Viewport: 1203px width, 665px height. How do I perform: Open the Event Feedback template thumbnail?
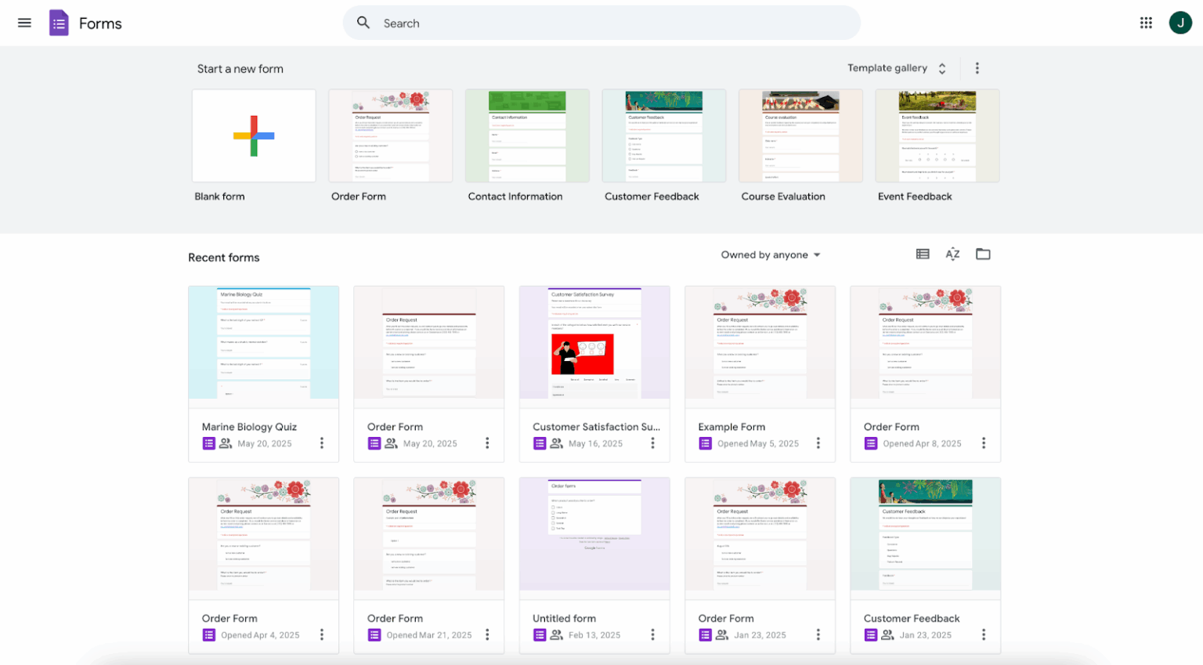click(x=937, y=135)
